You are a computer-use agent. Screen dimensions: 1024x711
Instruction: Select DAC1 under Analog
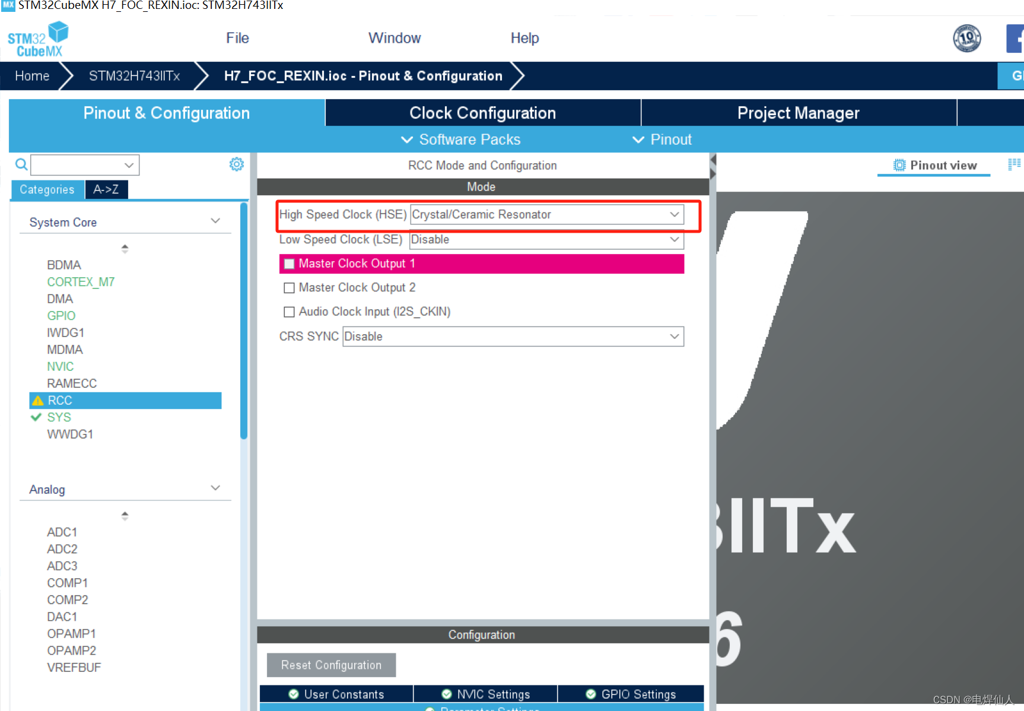coord(62,617)
